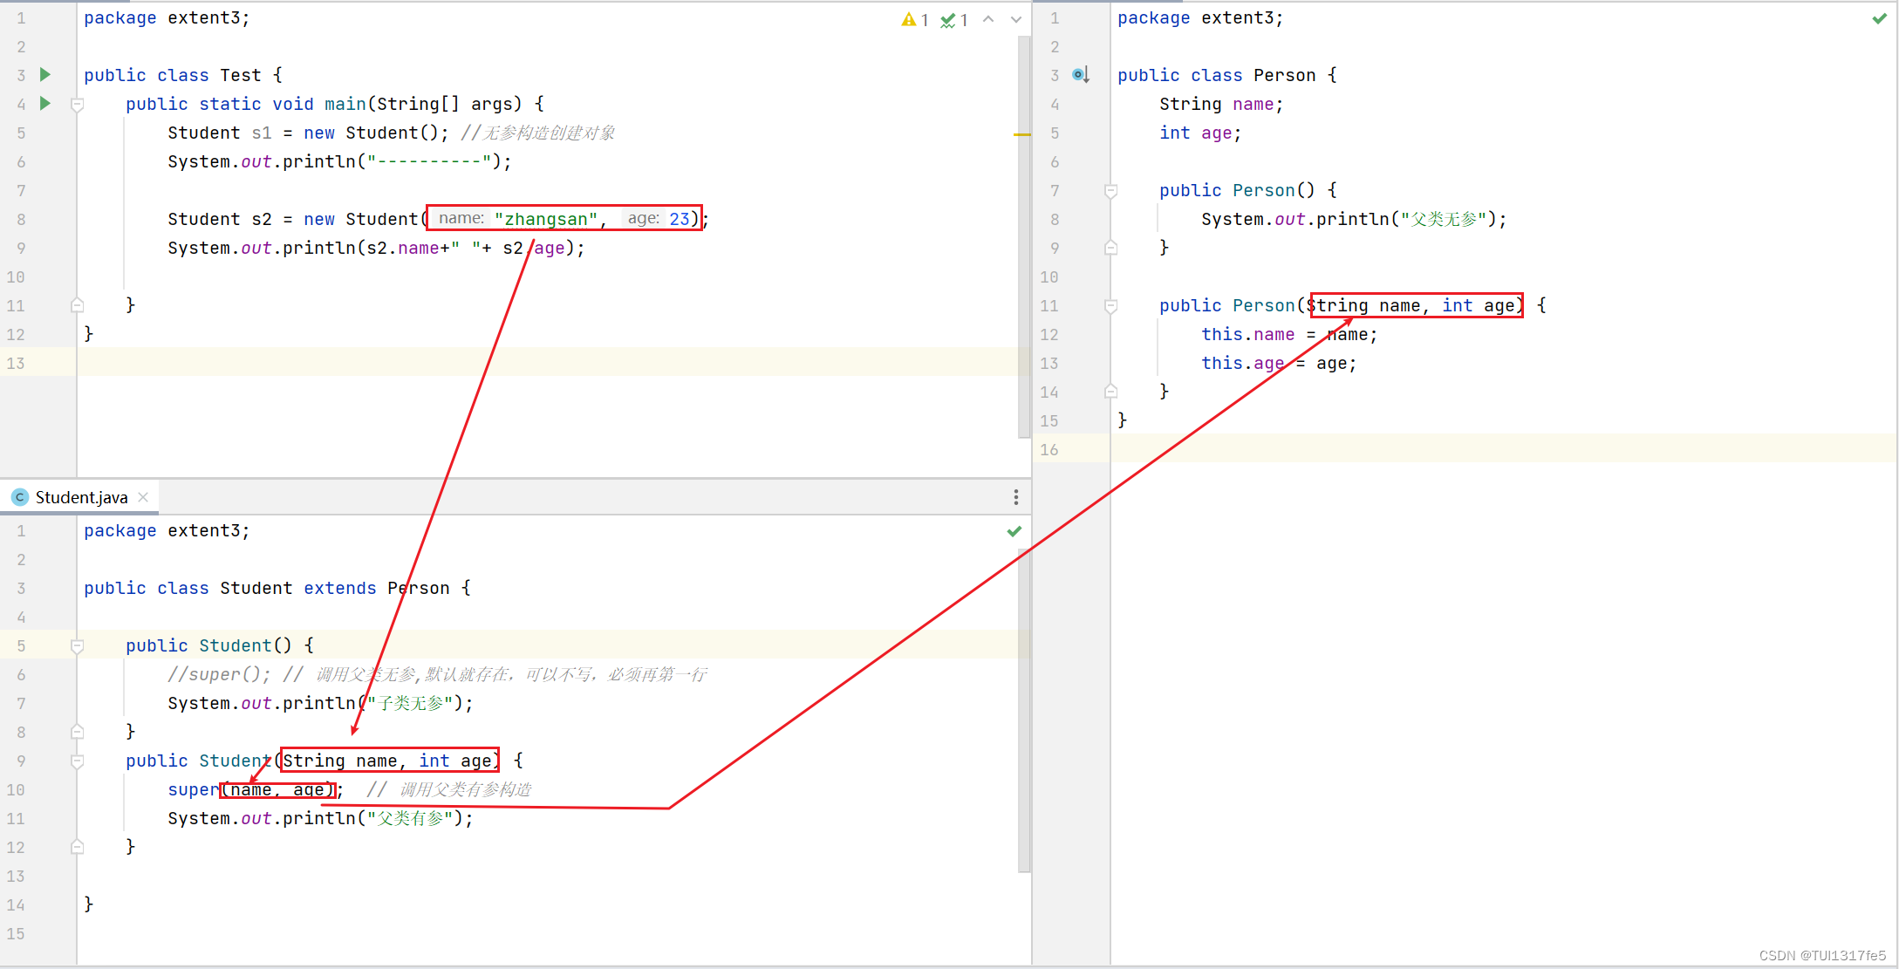The width and height of the screenshot is (1899, 969).
Task: Go to previous highlighted error arrow
Action: pos(988,19)
